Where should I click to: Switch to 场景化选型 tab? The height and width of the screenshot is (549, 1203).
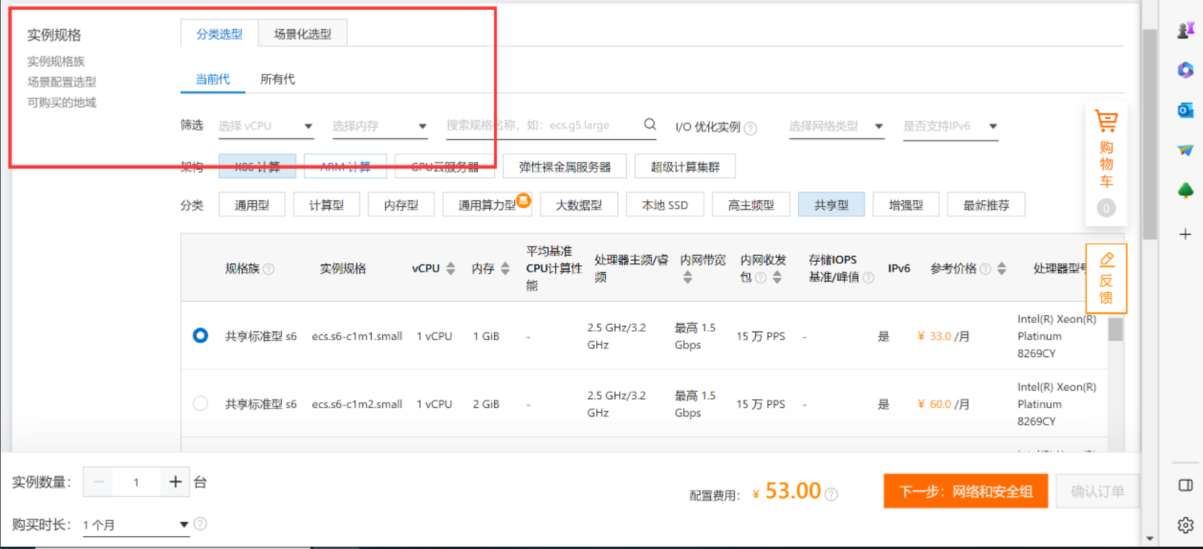click(x=302, y=34)
